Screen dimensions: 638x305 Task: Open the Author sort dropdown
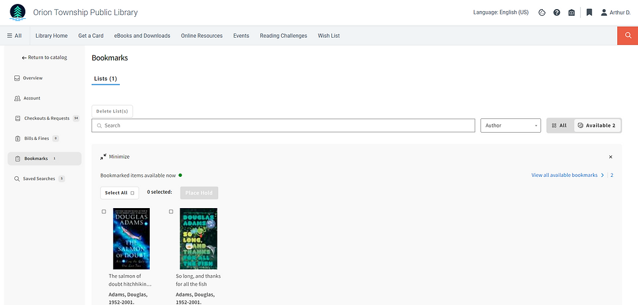tap(510, 126)
